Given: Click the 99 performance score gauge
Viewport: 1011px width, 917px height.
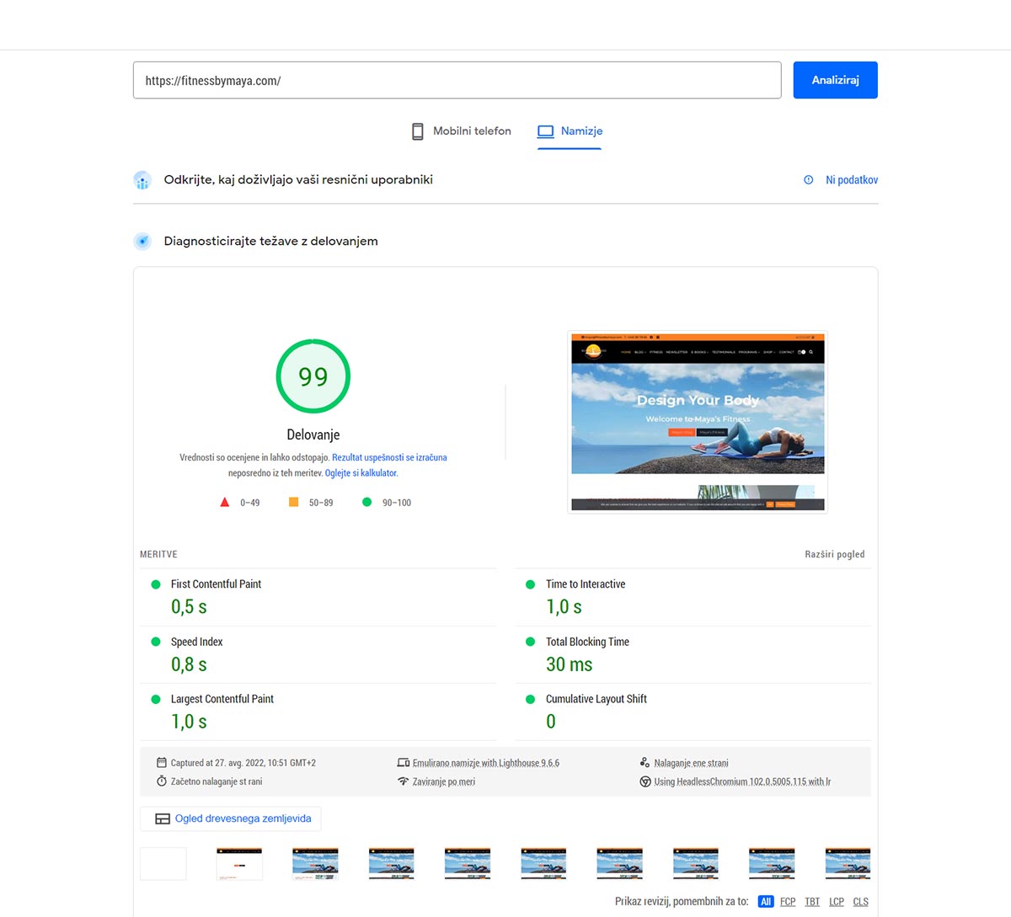Looking at the screenshot, I should [313, 376].
